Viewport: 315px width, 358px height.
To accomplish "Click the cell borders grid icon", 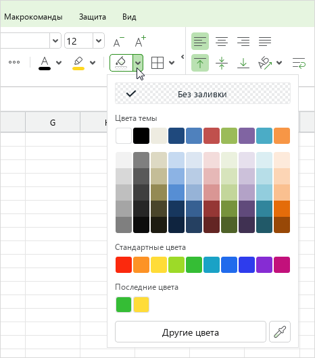I will click(157, 63).
